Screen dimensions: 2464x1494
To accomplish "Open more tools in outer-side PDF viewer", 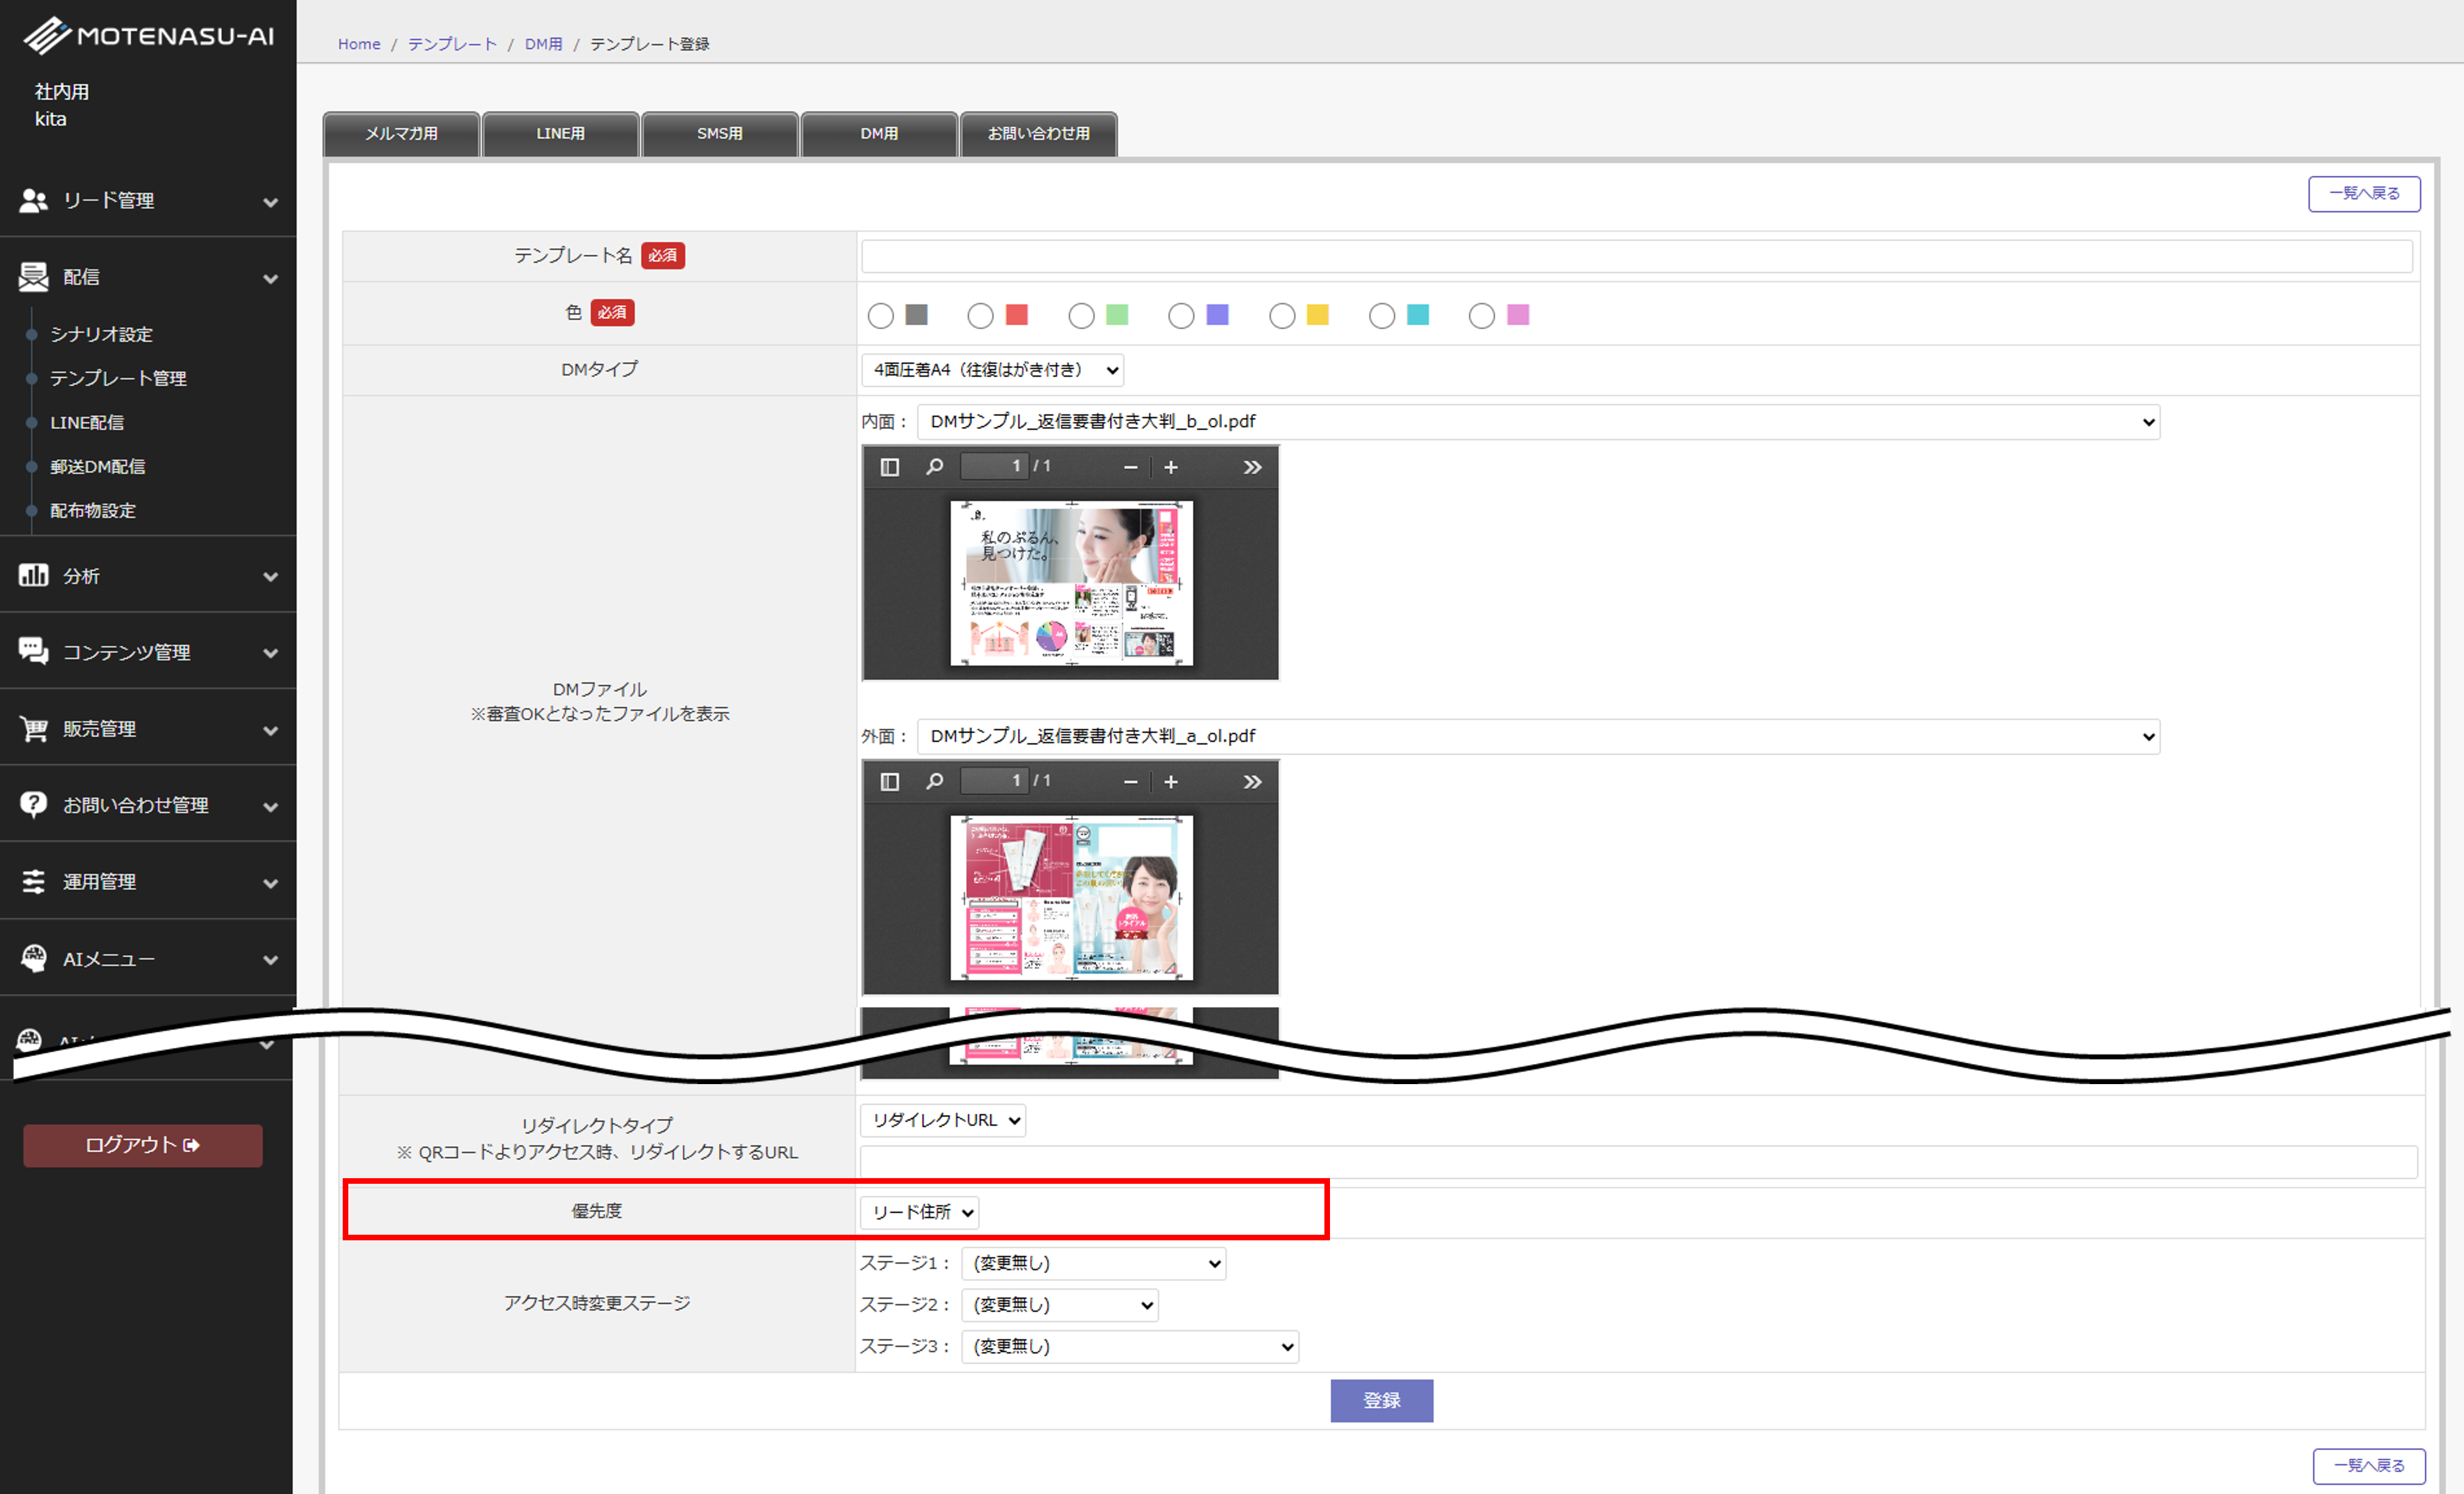I will pos(1252,781).
